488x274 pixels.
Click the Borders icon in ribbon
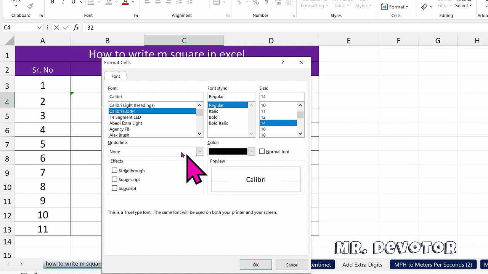[91, 2]
